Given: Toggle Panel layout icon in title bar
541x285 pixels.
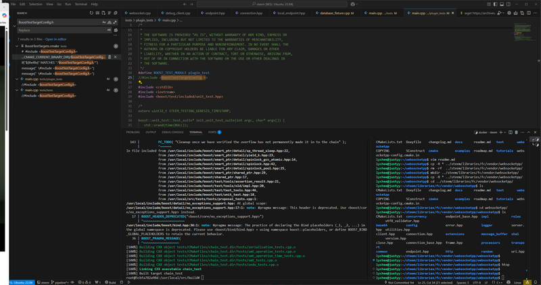Looking at the screenshot, I should 502,4.
